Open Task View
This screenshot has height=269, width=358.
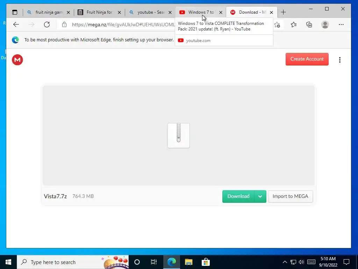click(x=154, y=262)
